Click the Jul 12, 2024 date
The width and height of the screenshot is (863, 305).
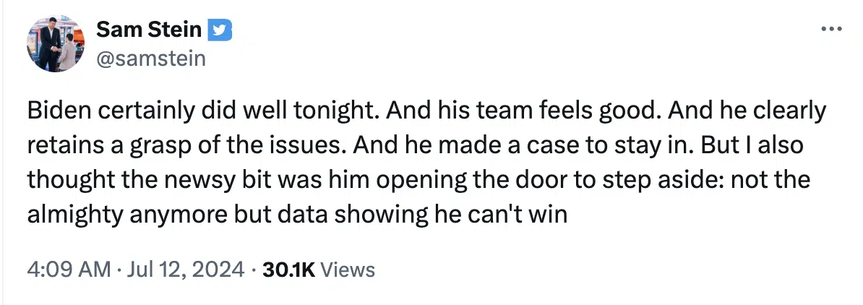pos(186,270)
